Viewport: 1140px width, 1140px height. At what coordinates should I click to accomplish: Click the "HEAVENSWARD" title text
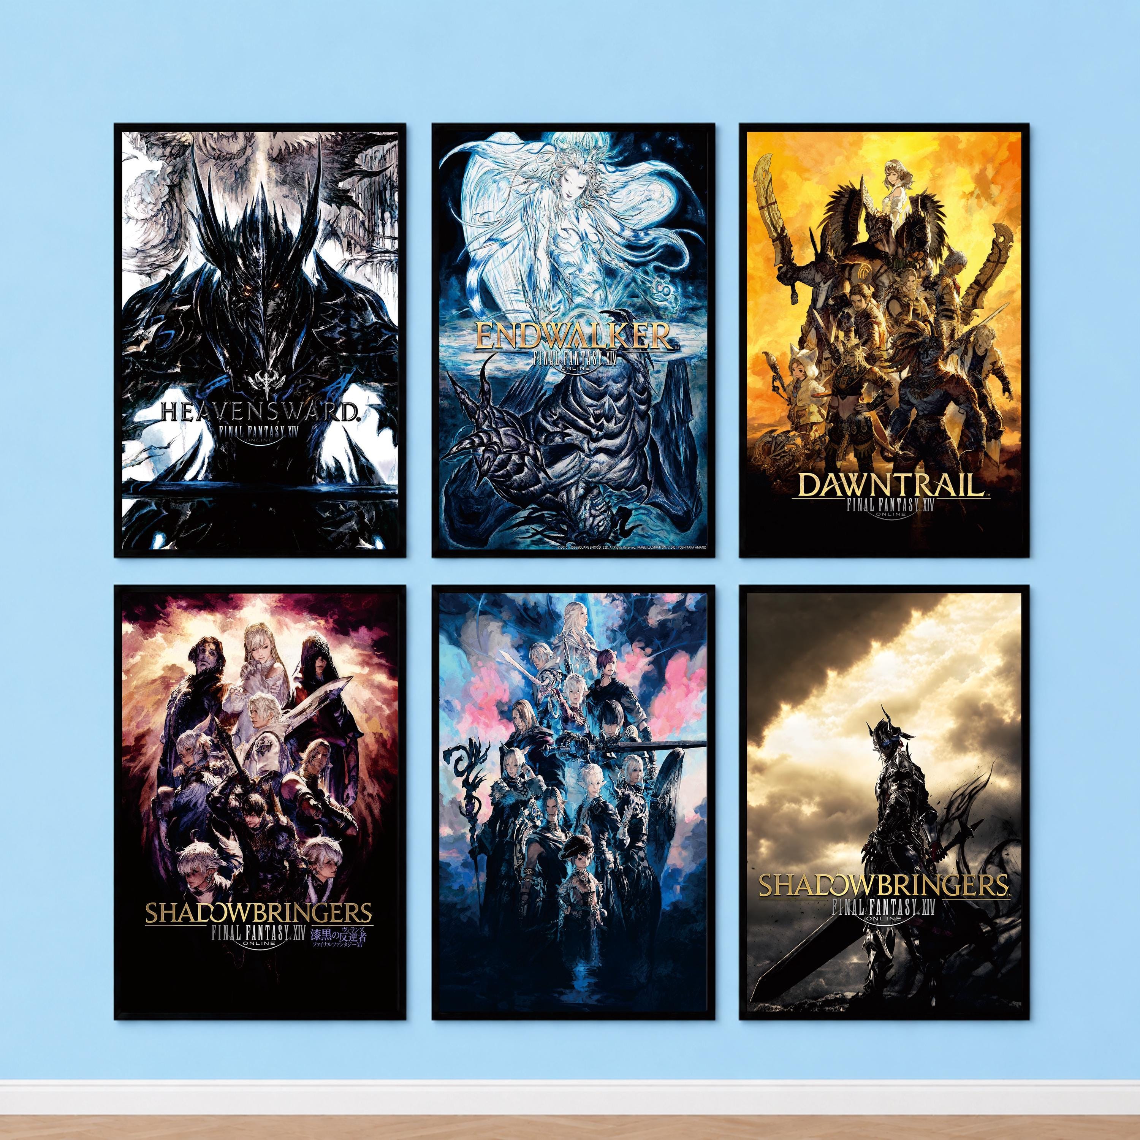(x=260, y=412)
